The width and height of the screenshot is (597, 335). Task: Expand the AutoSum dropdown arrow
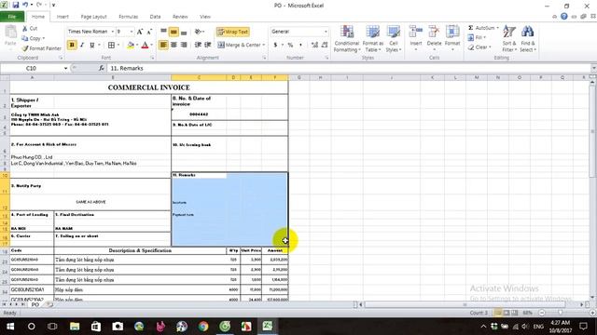pyautogui.click(x=497, y=28)
